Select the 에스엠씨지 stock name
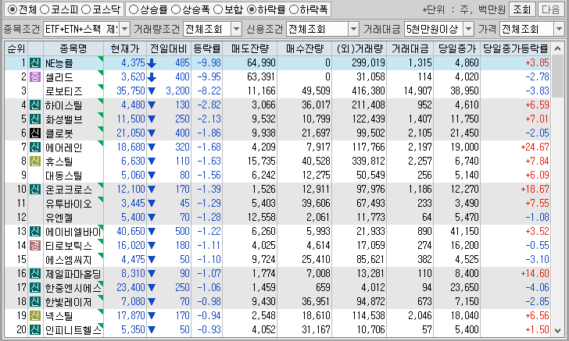Viewport: 569px width, 341px height. click(x=68, y=260)
